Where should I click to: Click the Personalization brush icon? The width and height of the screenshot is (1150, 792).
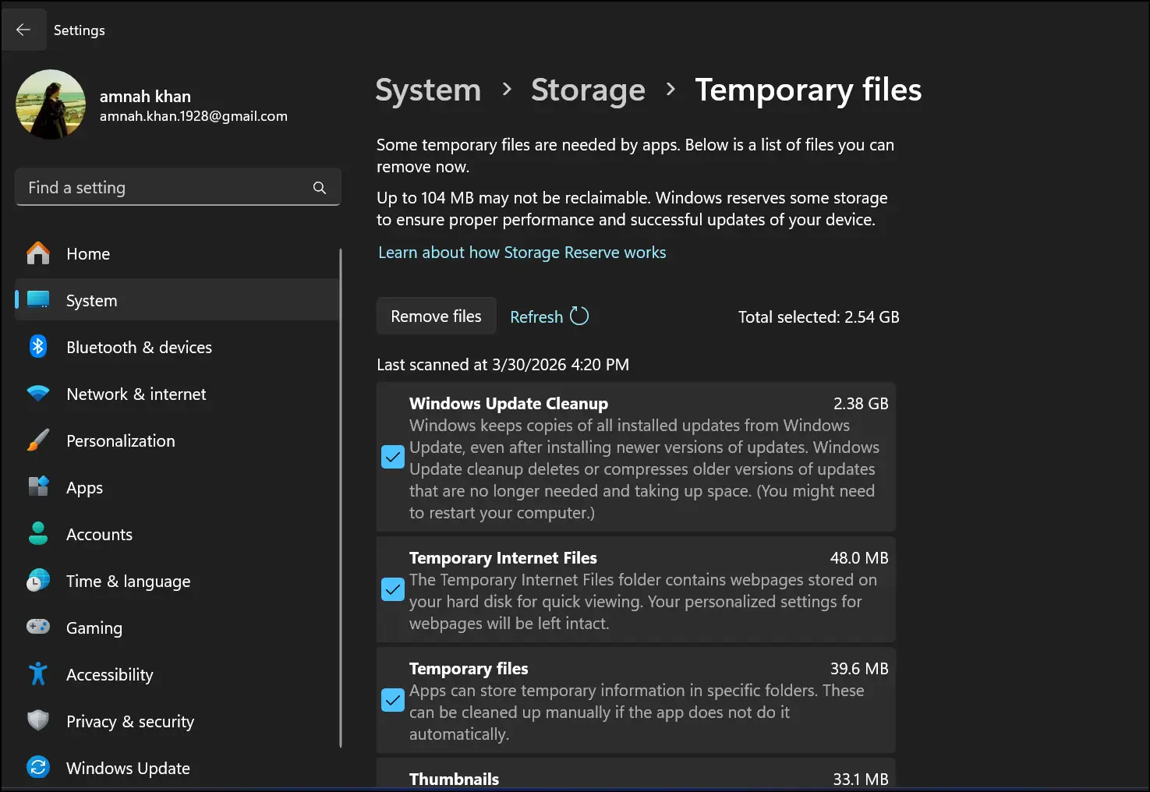(37, 440)
